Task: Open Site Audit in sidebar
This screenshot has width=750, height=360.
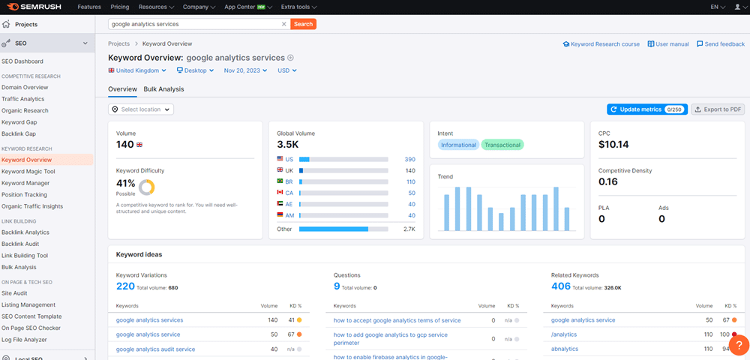Action: click(14, 293)
